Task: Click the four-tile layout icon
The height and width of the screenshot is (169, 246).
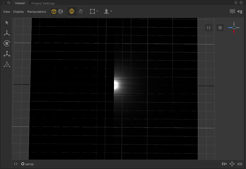Action: [81, 12]
